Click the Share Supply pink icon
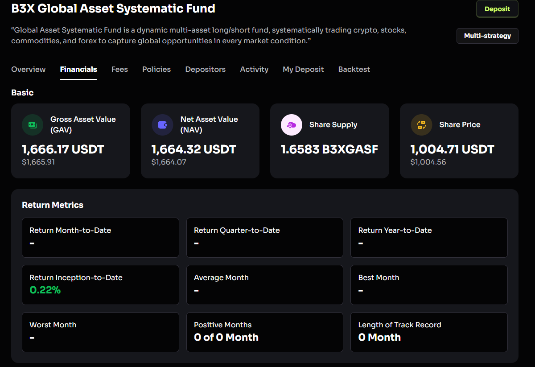 (x=292, y=125)
